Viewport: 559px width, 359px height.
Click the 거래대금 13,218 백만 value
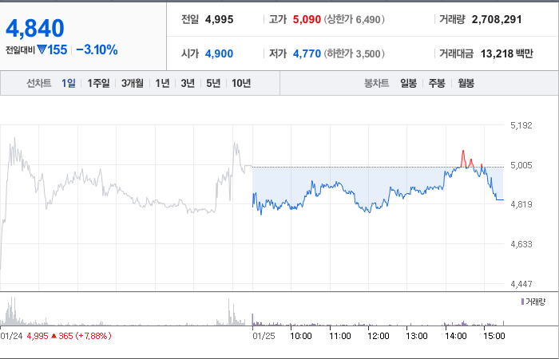tap(506, 53)
